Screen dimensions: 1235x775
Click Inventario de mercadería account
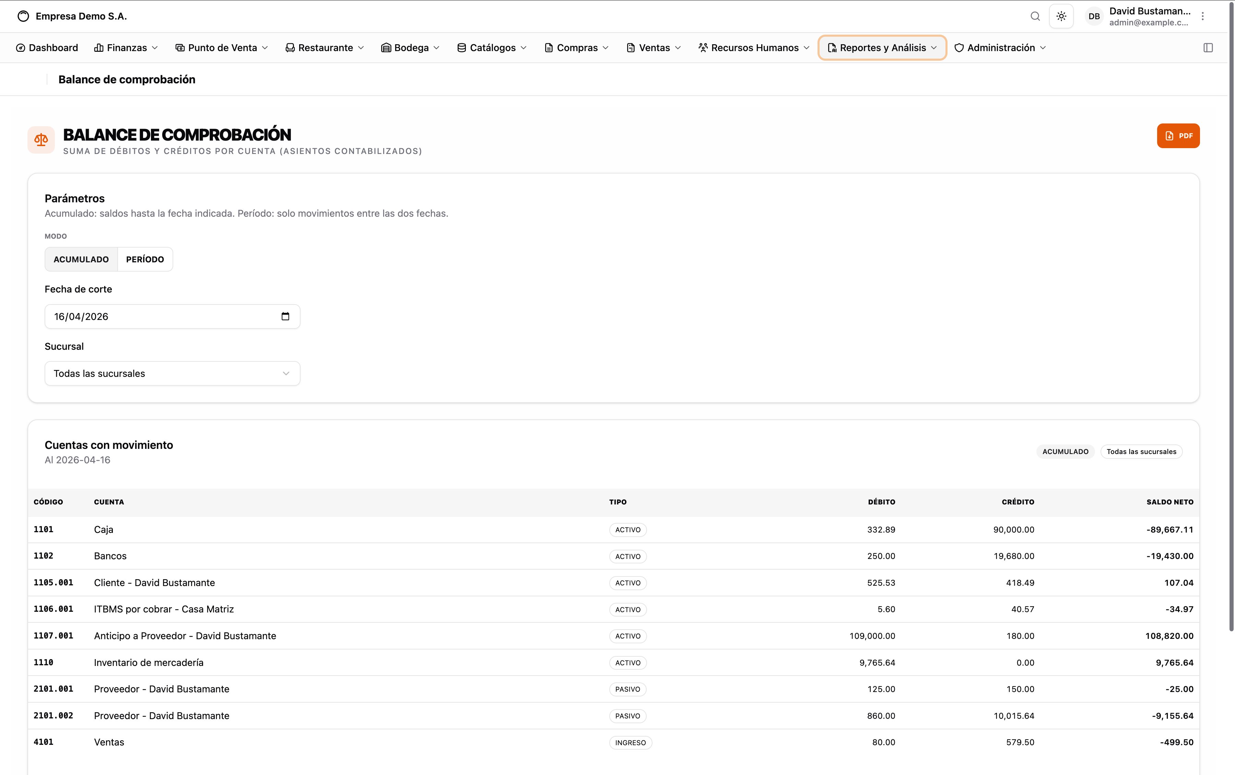pyautogui.click(x=149, y=662)
